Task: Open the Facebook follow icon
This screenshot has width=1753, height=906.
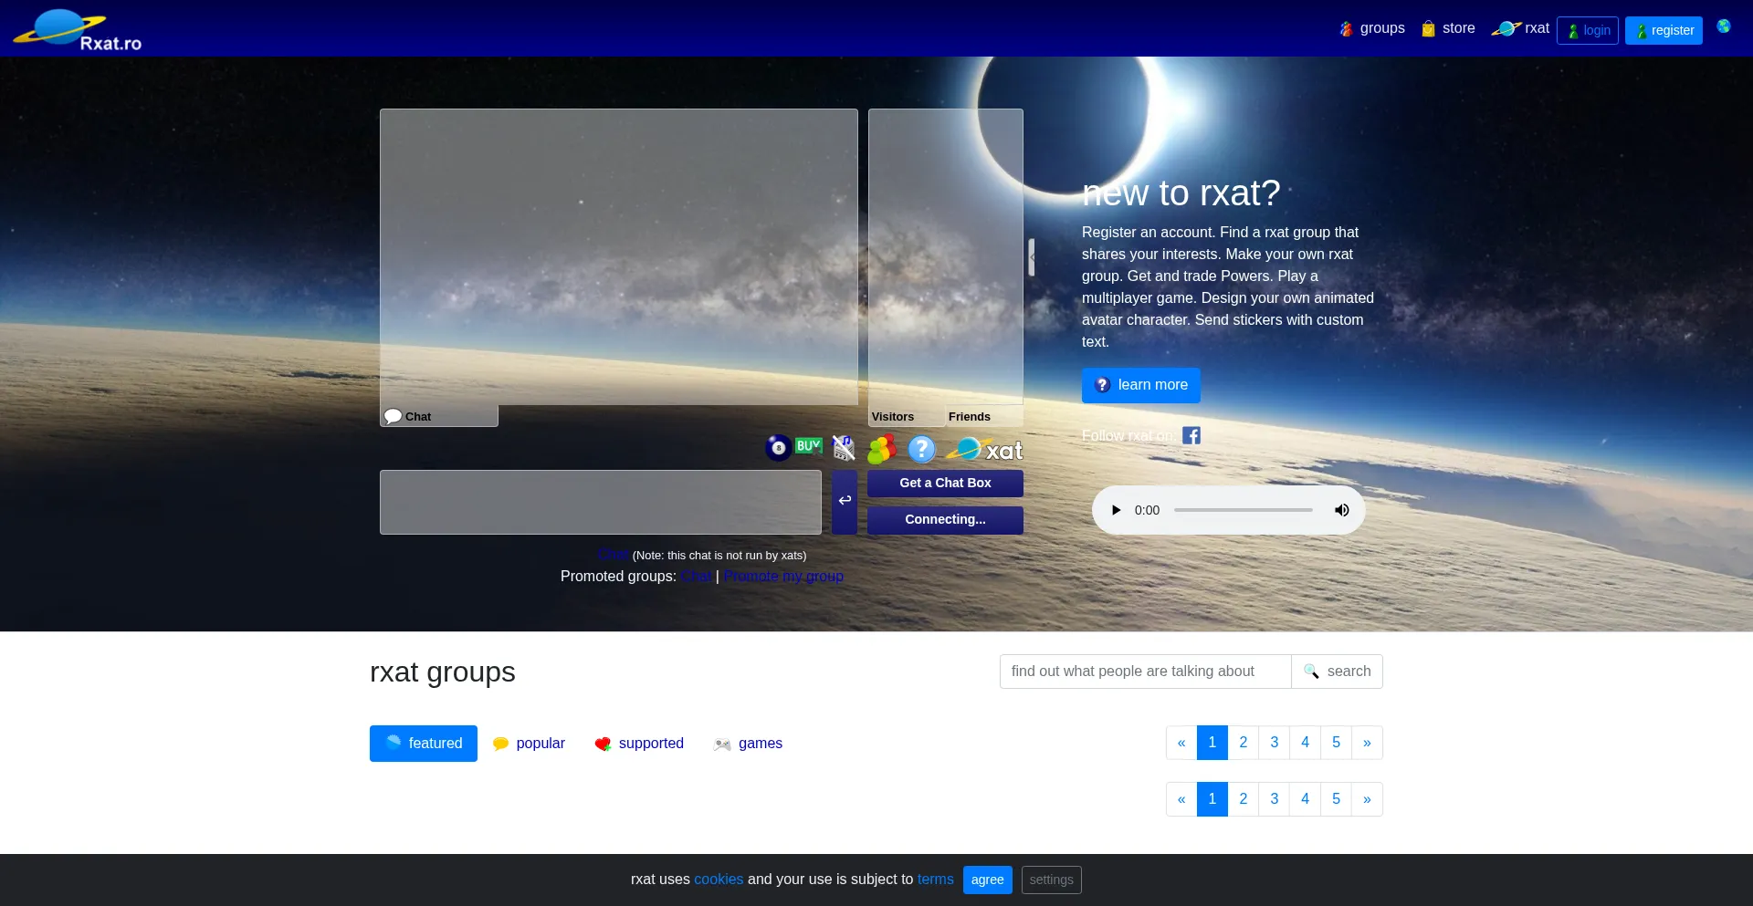Action: pyautogui.click(x=1191, y=435)
